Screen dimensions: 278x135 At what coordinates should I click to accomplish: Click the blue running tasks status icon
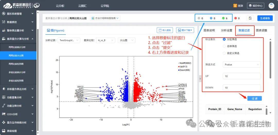211,18
